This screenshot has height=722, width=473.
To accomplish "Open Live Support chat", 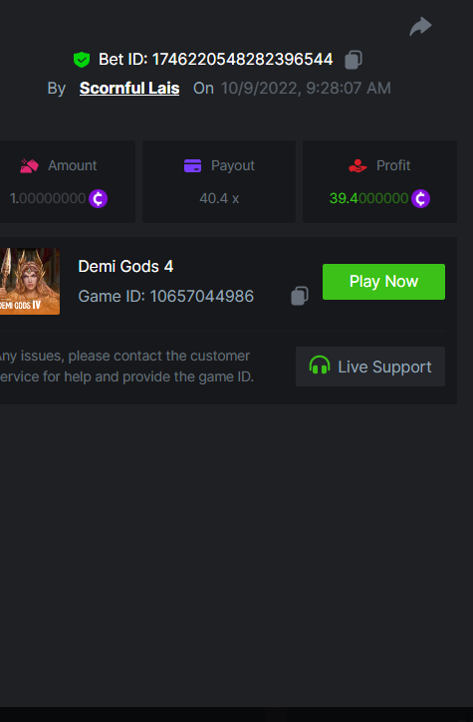I will 370,366.
